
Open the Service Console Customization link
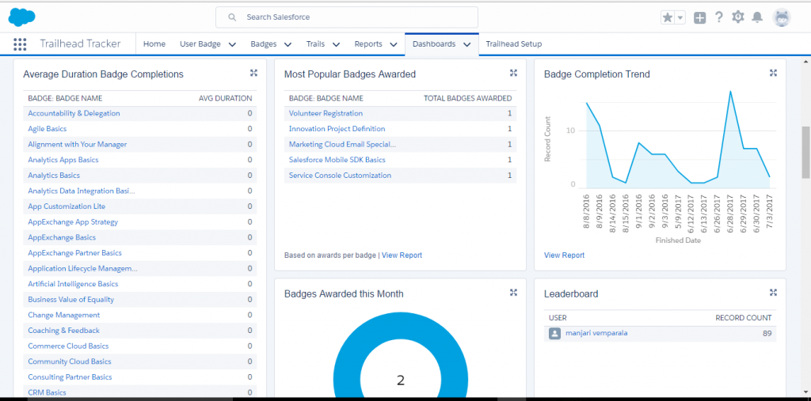(x=340, y=175)
